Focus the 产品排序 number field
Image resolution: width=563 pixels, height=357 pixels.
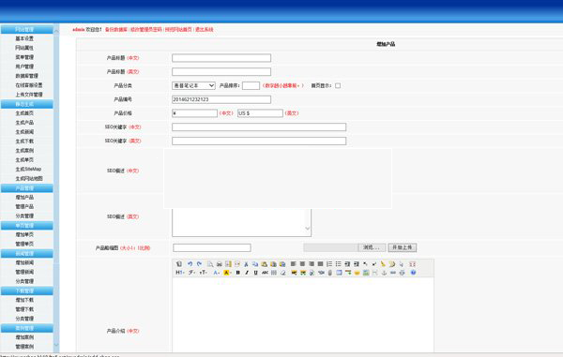251,85
